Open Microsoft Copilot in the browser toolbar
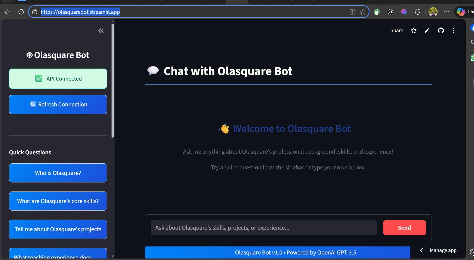Screen dimensions: 474x260 tap(461, 12)
